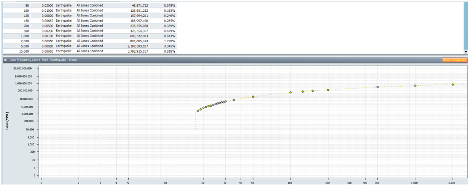Select the row with loss 48,971,712
The height and width of the screenshot is (187, 469).
tap(134, 6)
